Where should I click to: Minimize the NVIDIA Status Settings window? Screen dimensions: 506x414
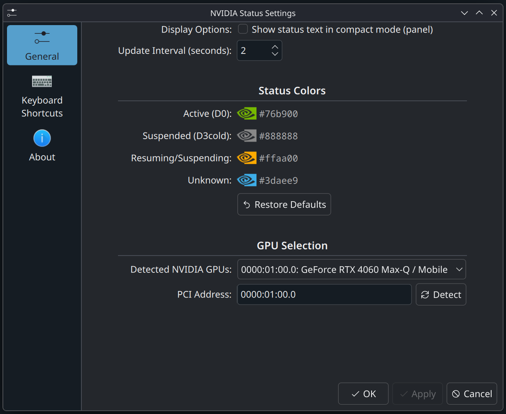point(464,13)
